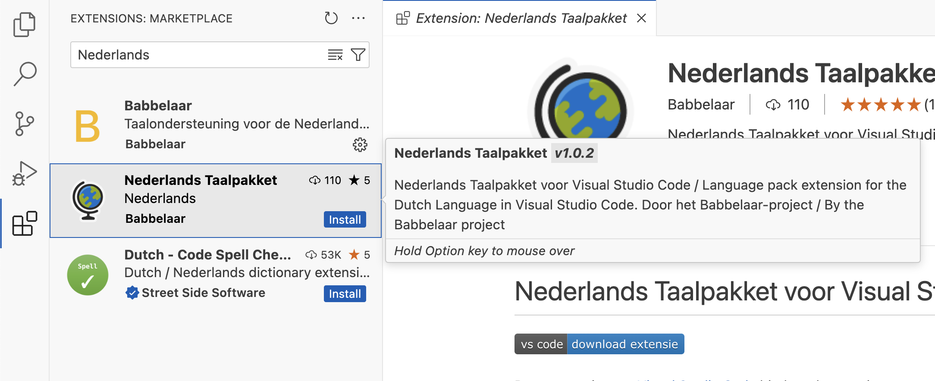Screen dimensions: 935x381
Task: Open Babbelaar extension manage gear
Action: click(x=360, y=144)
